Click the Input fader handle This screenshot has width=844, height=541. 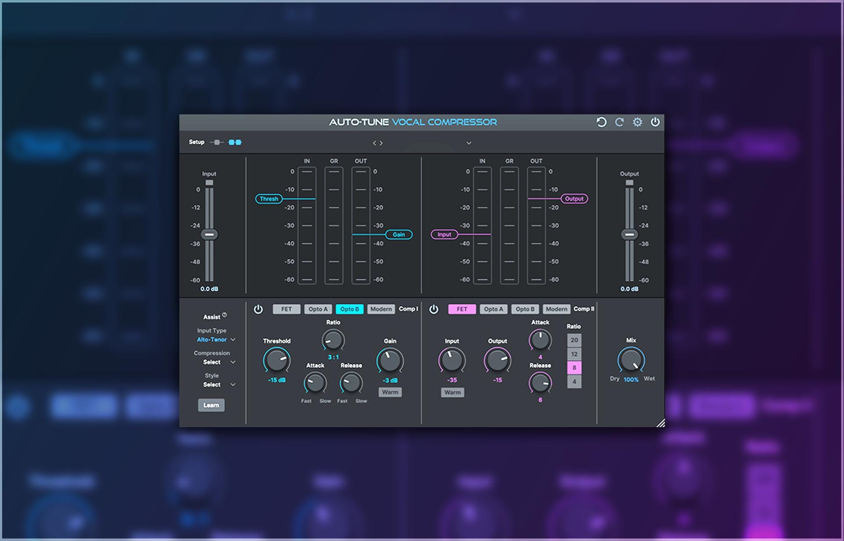click(x=209, y=234)
